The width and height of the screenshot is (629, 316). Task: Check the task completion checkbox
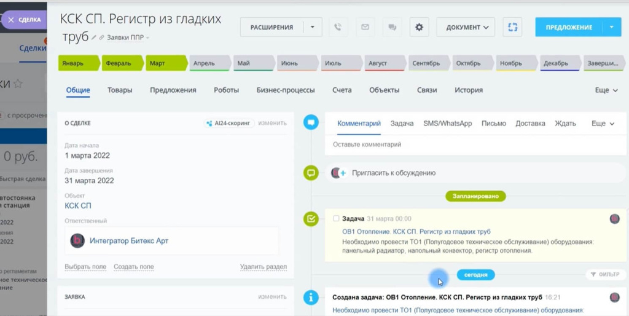(x=336, y=219)
